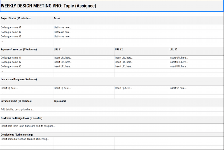Select the first Insert tip here cell
The image size is (224, 150).
coord(9,88)
